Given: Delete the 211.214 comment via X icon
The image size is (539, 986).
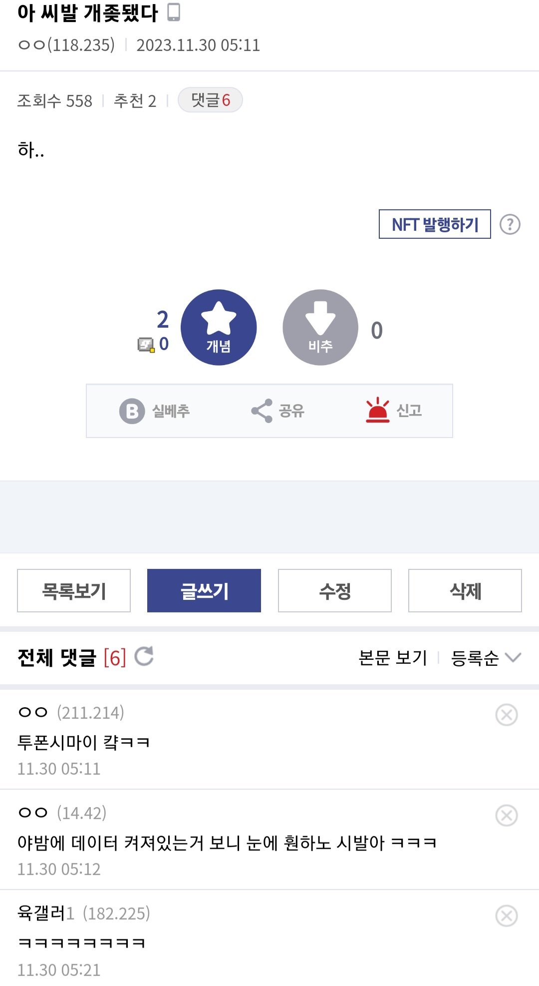Looking at the screenshot, I should pos(507,715).
